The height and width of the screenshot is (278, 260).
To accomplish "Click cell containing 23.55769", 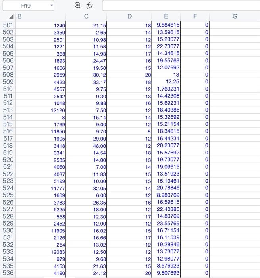I will (166, 223).
